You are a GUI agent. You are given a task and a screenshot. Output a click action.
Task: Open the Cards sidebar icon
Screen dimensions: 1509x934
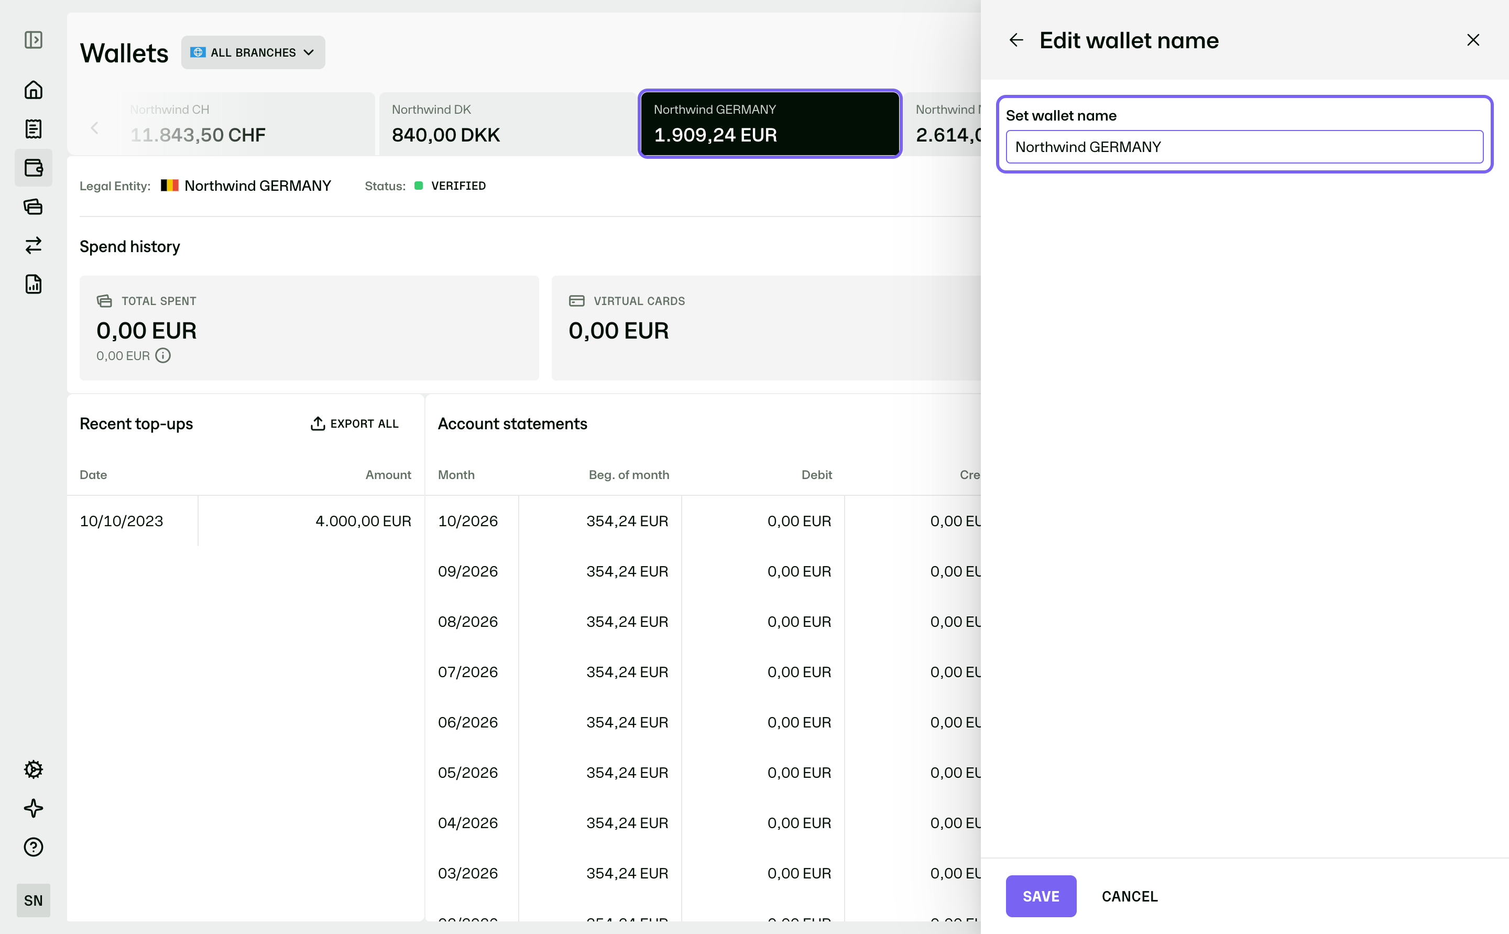click(34, 207)
